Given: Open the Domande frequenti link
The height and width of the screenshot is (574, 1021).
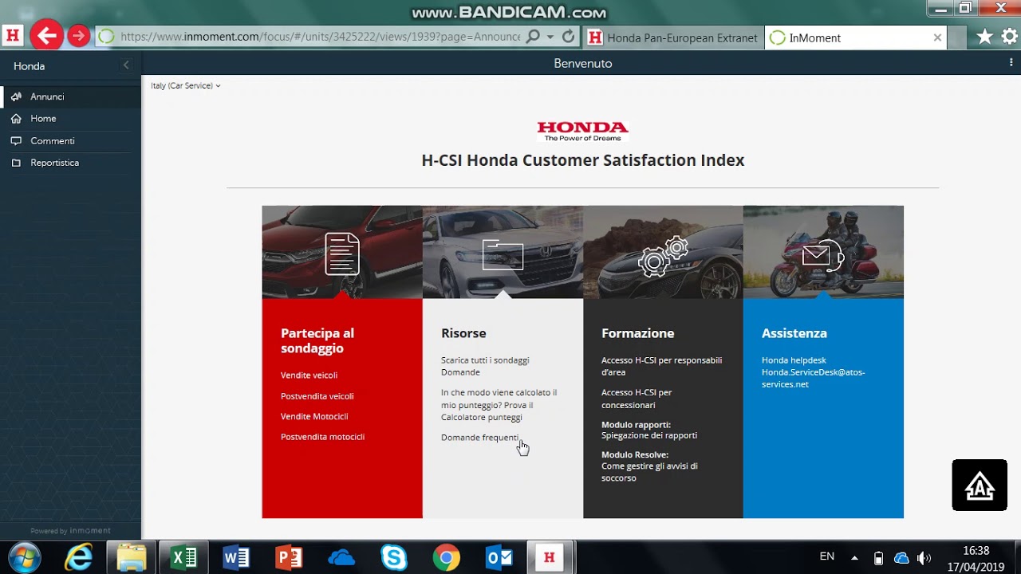Looking at the screenshot, I should coord(479,438).
